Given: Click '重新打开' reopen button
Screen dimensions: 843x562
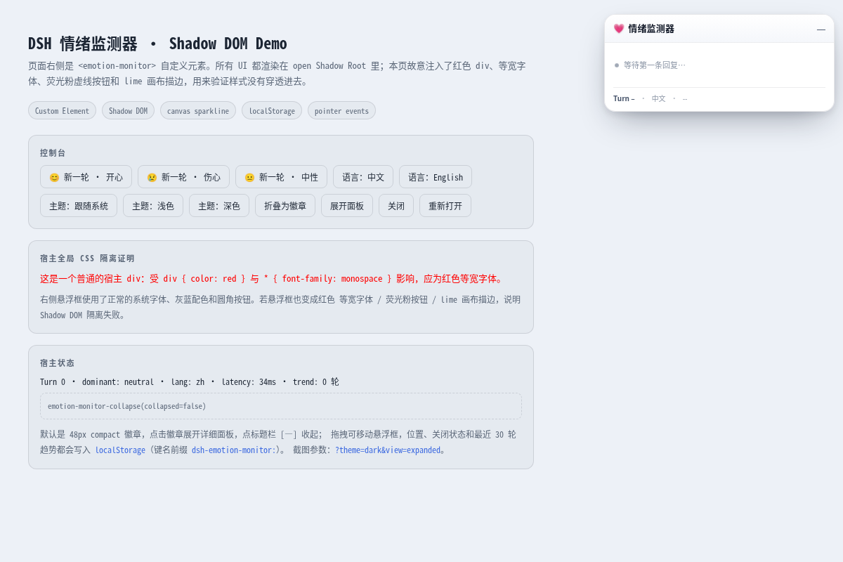Looking at the screenshot, I should (445, 206).
